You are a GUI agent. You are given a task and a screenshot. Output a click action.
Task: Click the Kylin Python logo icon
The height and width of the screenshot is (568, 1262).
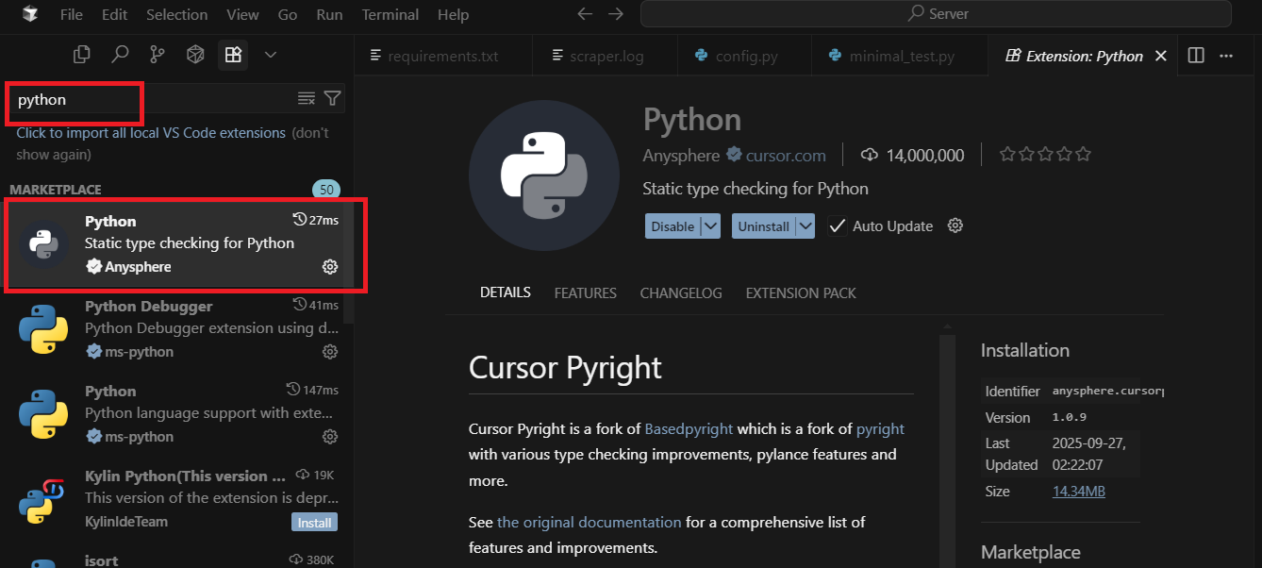tap(42, 499)
